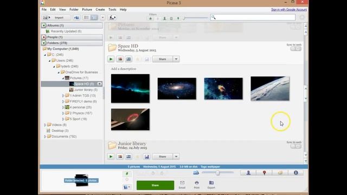Click the upload to web albums icon
The width and height of the screenshot is (347, 195).
pyautogui.click(x=112, y=18)
